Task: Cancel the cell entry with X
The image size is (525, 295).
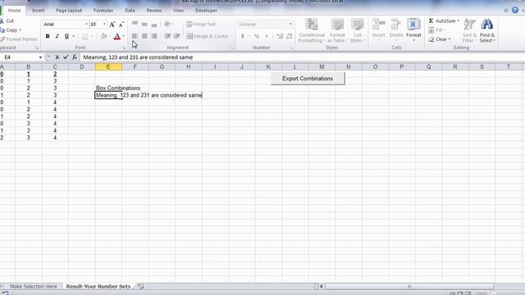Action: click(57, 57)
